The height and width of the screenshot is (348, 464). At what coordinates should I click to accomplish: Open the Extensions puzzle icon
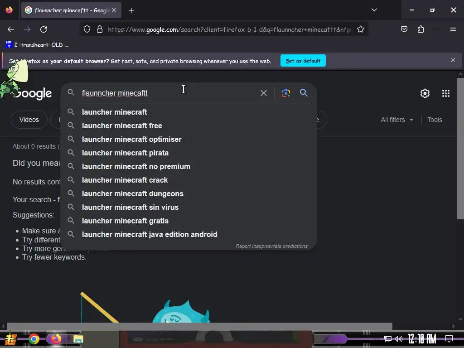point(420,29)
